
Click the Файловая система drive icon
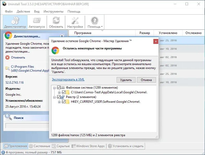pyautogui.click(x=63, y=87)
